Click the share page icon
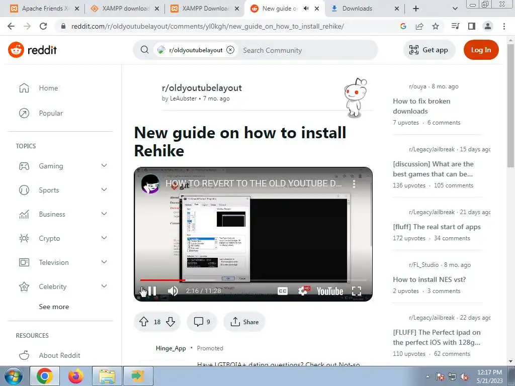This screenshot has height=386, width=515. coord(419,26)
